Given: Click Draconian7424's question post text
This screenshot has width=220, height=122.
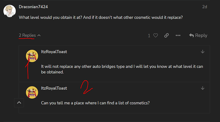Looking at the screenshot, I should (101, 17).
